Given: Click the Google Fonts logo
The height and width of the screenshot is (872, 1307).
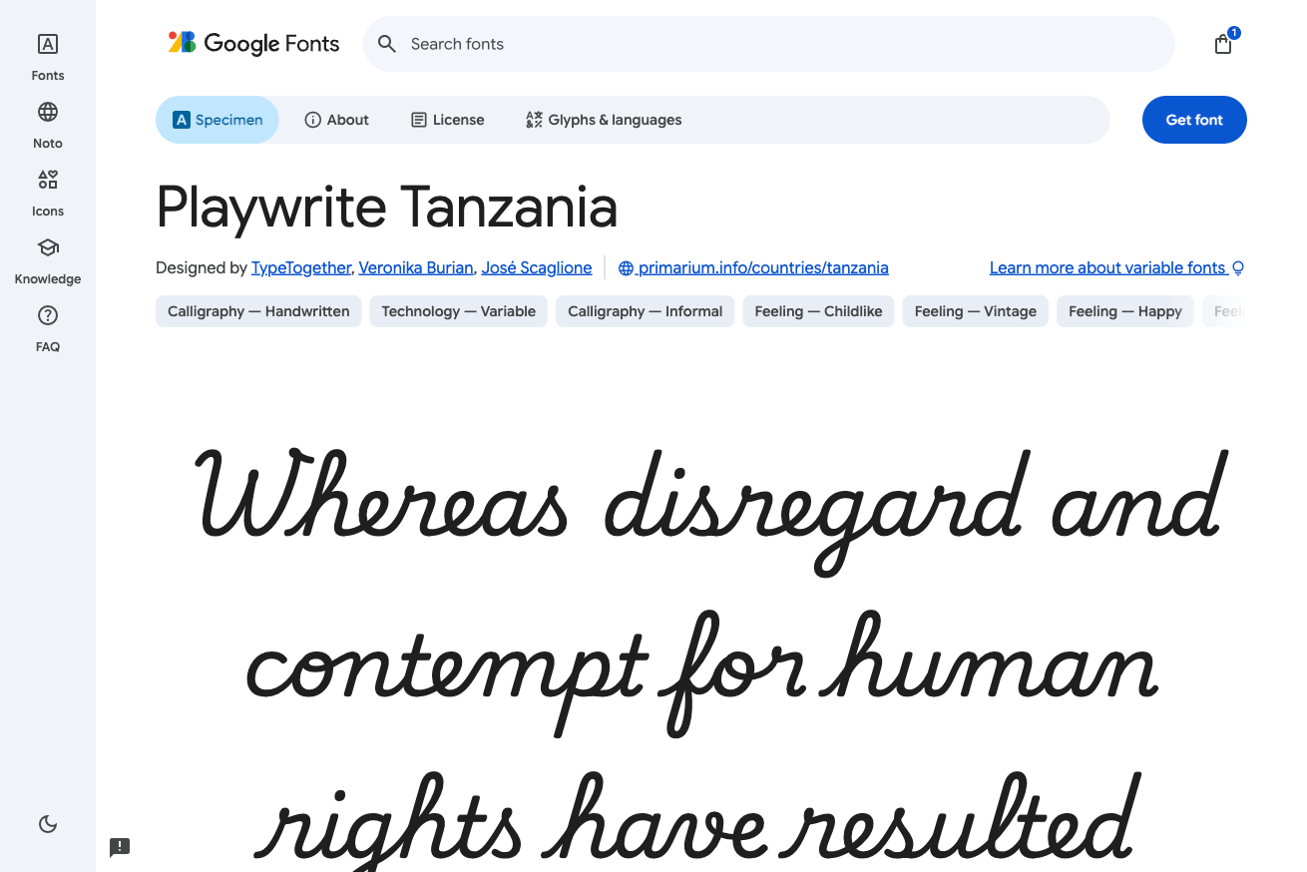Looking at the screenshot, I should coord(254,43).
